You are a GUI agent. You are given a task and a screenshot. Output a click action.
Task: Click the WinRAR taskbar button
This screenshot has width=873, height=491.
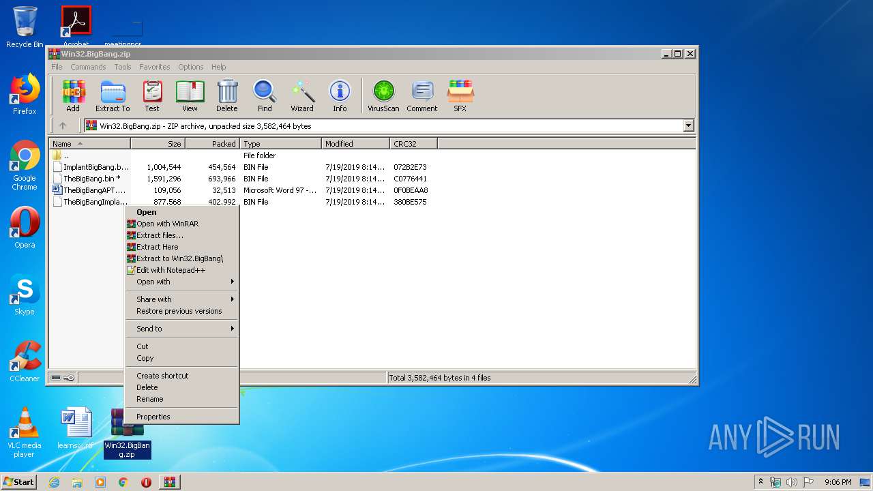tap(169, 482)
